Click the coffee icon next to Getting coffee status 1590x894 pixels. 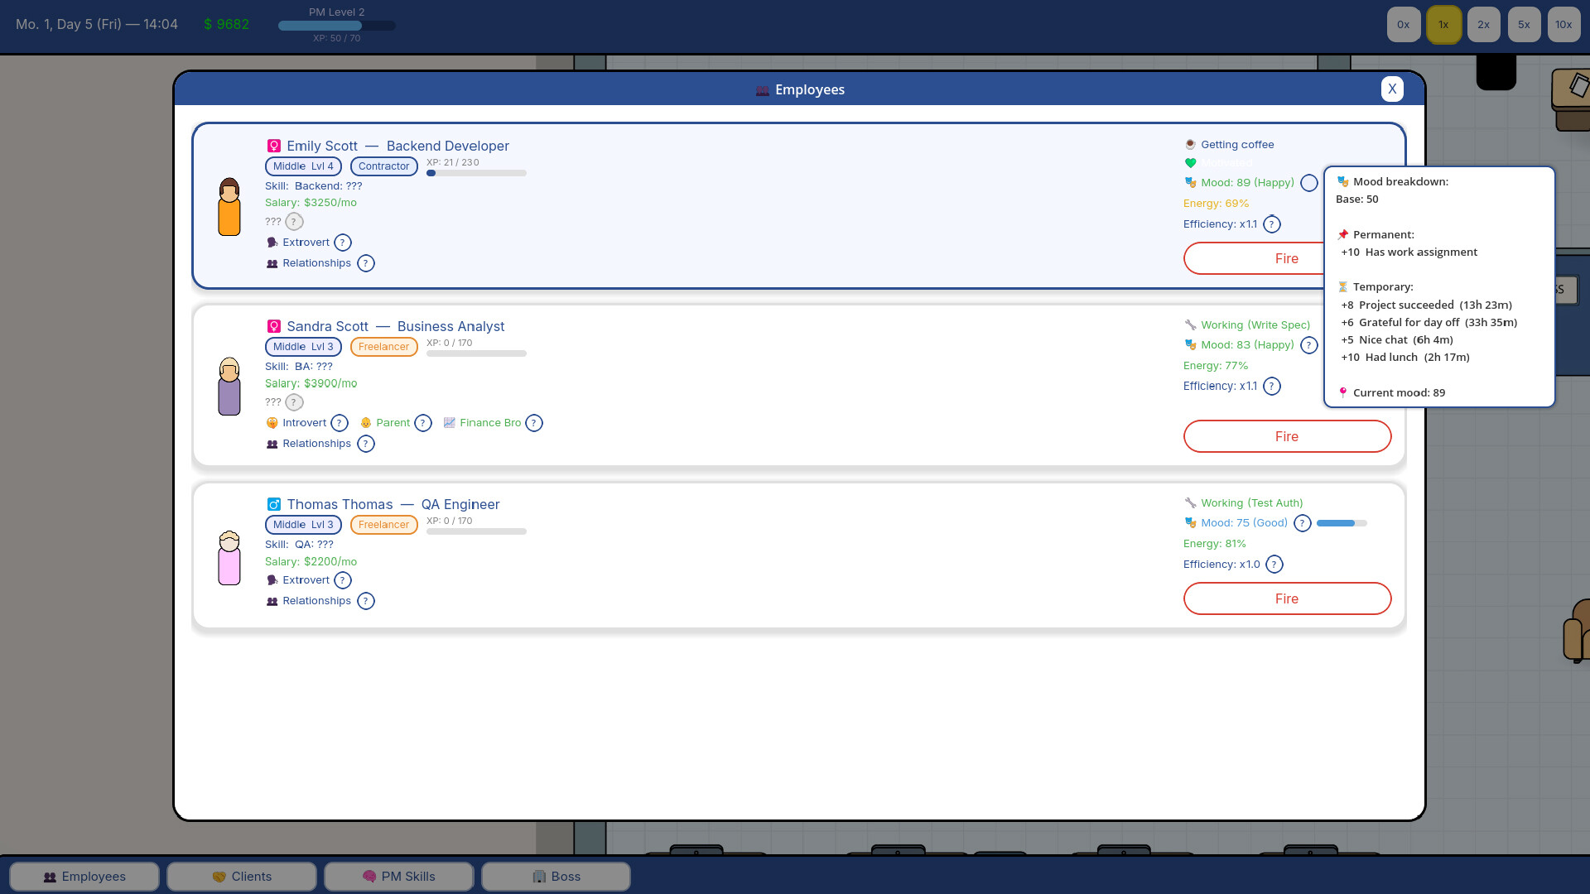point(1190,144)
